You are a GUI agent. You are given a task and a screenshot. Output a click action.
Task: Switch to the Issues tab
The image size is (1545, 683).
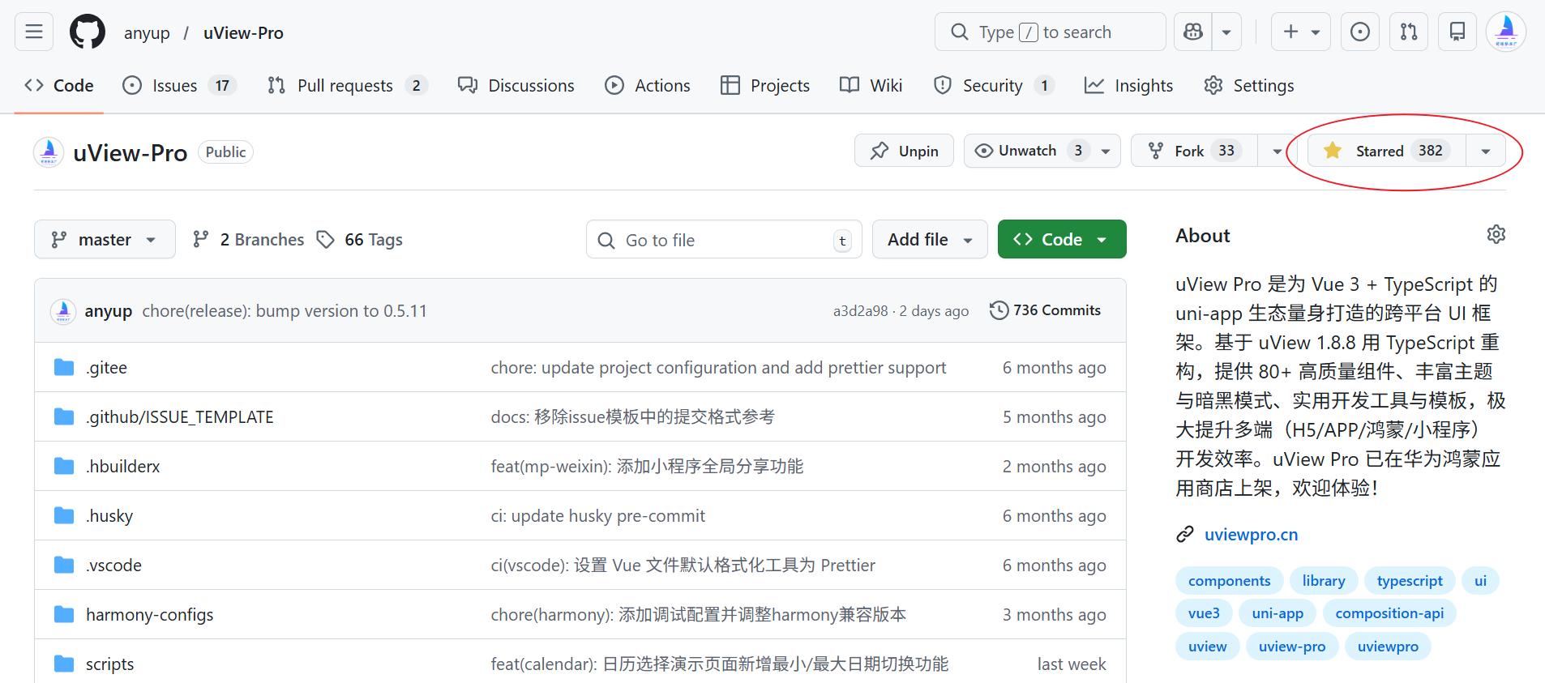pyautogui.click(x=179, y=85)
